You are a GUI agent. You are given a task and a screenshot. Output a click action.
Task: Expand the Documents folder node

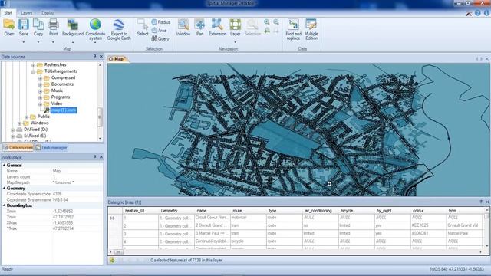click(40, 85)
